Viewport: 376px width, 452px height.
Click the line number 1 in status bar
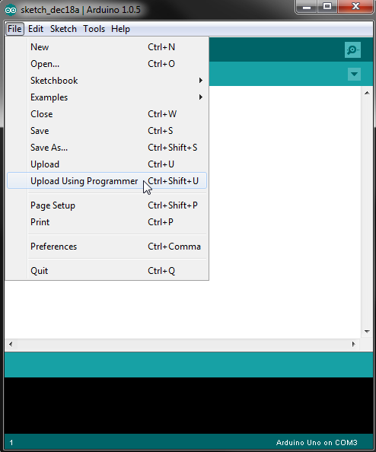pos(11,442)
